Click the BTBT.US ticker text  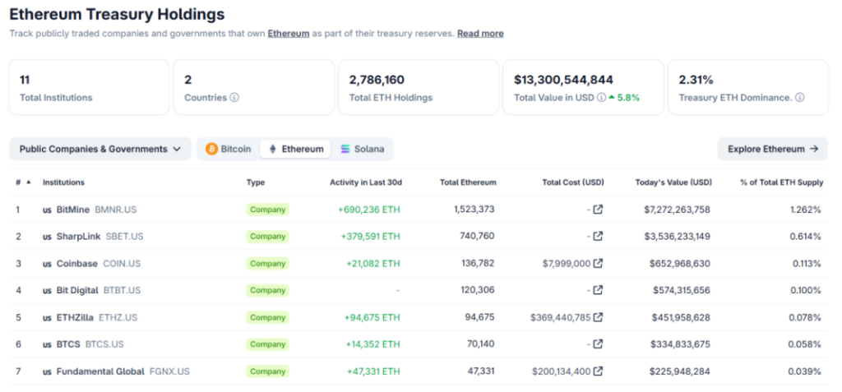[x=122, y=290]
